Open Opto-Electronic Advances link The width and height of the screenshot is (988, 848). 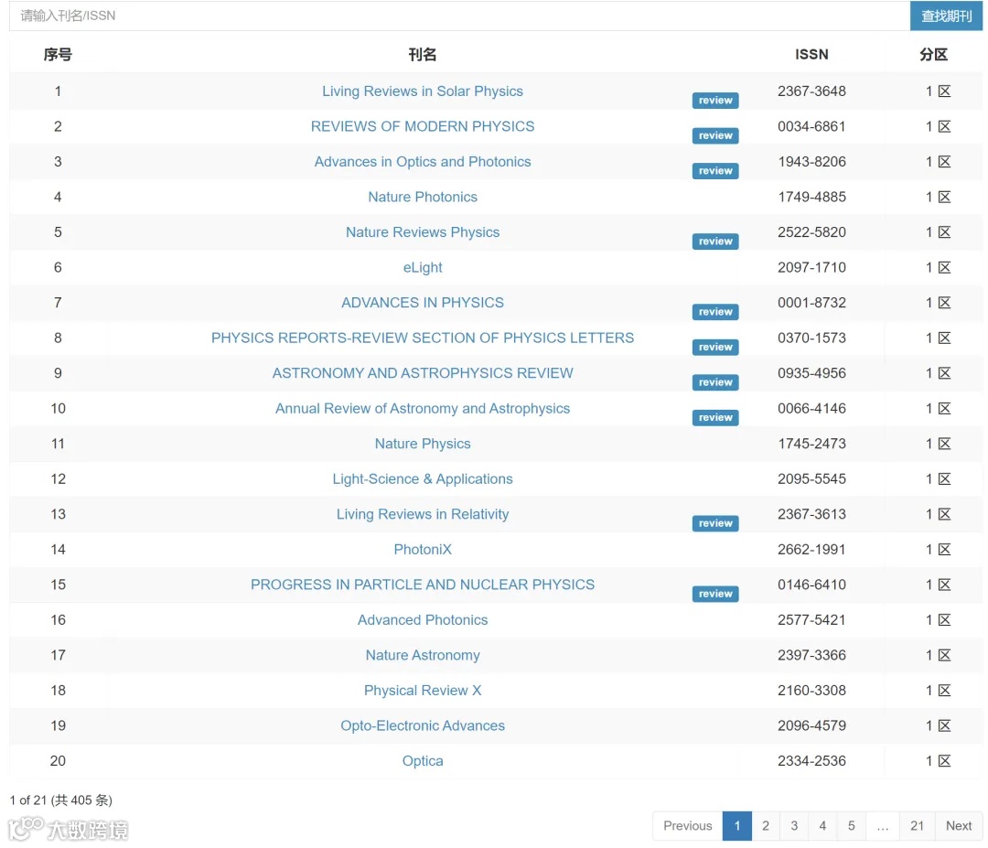(422, 726)
